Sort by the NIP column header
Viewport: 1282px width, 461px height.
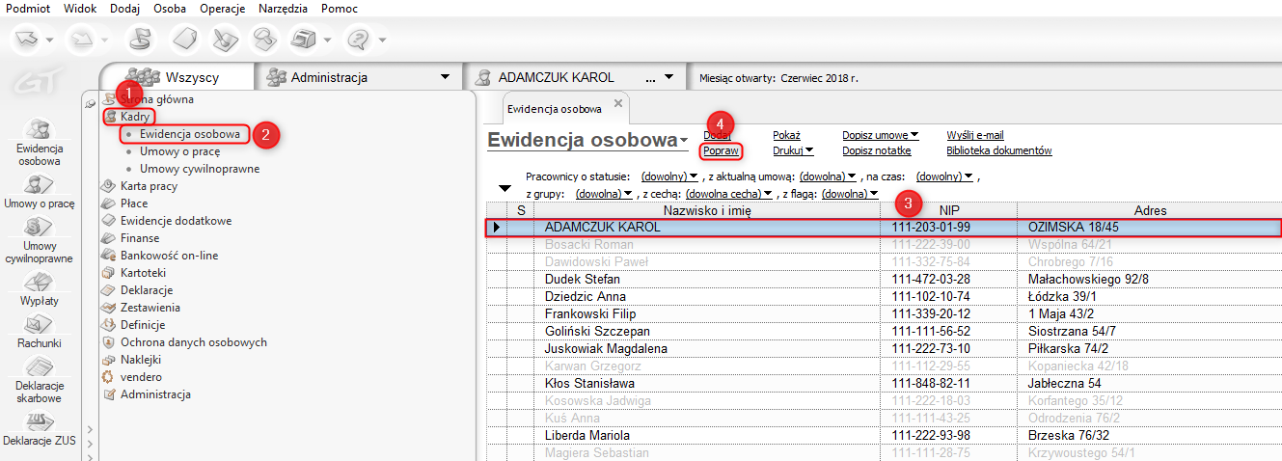click(949, 210)
